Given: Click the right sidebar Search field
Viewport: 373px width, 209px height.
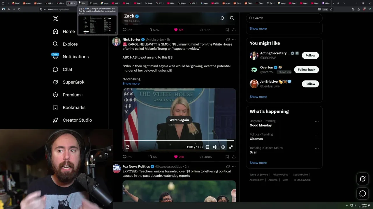Looking at the screenshot, I should [x=284, y=18].
